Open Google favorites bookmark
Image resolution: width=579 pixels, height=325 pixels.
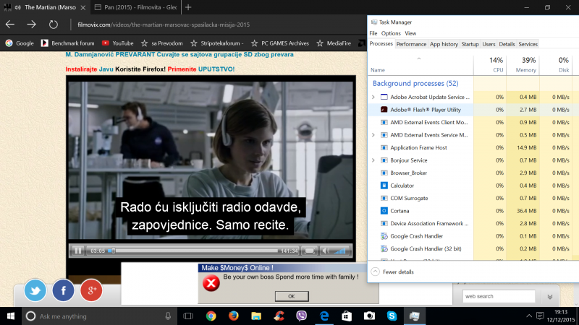click(20, 43)
